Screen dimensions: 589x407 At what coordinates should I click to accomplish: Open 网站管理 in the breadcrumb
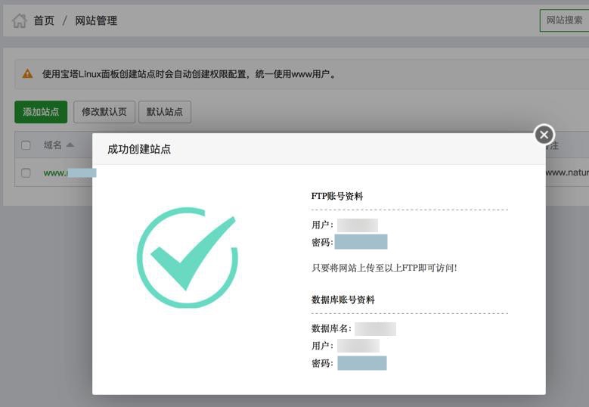click(96, 20)
